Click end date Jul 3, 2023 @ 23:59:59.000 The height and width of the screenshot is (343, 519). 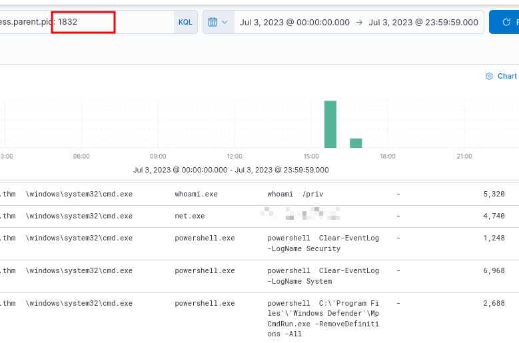423,22
